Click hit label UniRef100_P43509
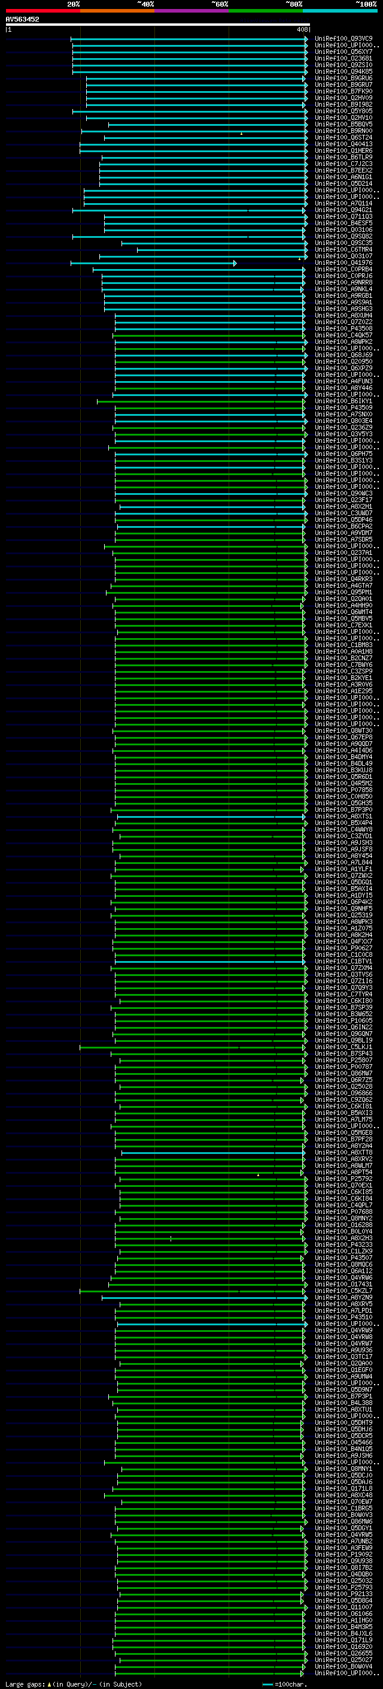This screenshot has width=383, height=1689. [344, 408]
